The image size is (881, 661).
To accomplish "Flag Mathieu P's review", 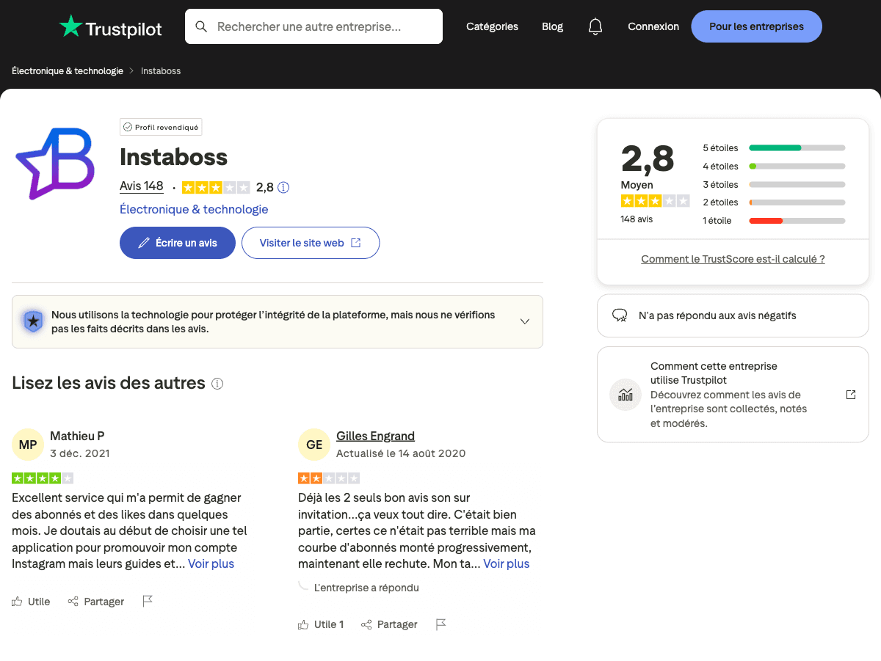I will point(148,602).
